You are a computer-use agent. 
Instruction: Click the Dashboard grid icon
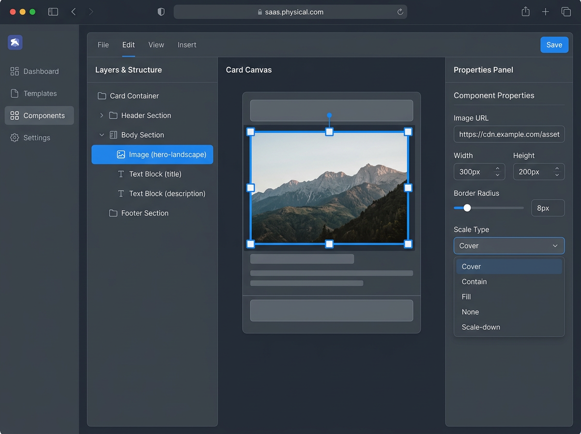click(15, 71)
